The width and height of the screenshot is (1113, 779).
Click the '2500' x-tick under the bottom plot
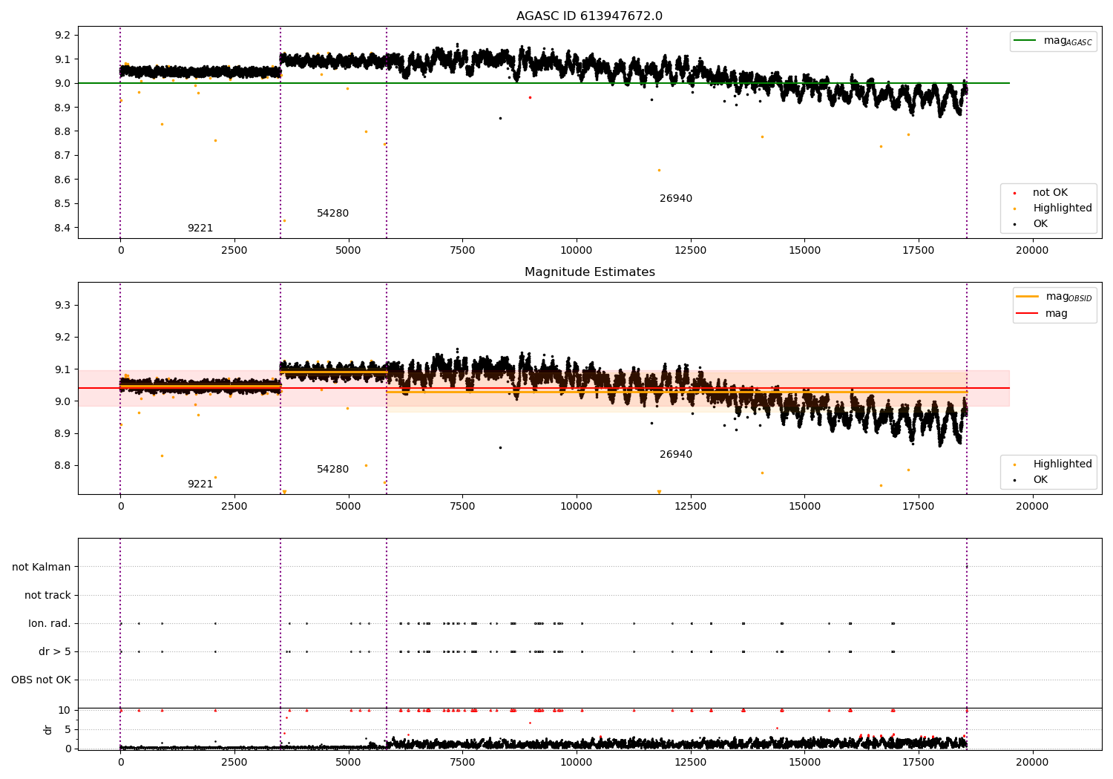(234, 763)
